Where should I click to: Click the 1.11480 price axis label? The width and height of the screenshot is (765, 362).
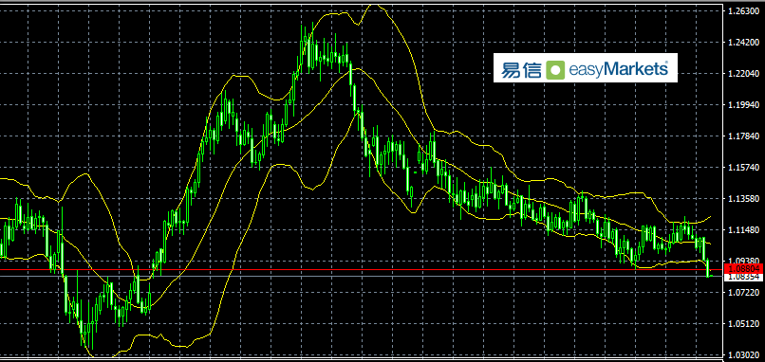point(743,230)
